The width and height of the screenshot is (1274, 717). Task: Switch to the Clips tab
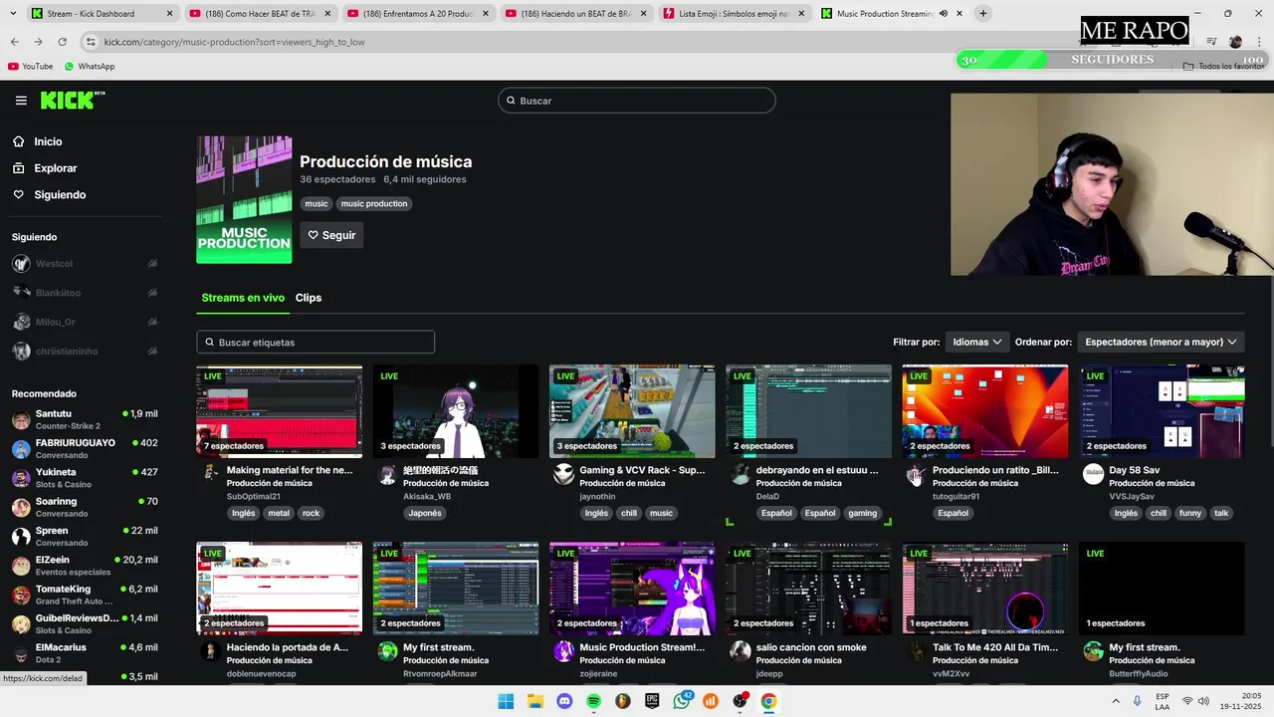[309, 298]
